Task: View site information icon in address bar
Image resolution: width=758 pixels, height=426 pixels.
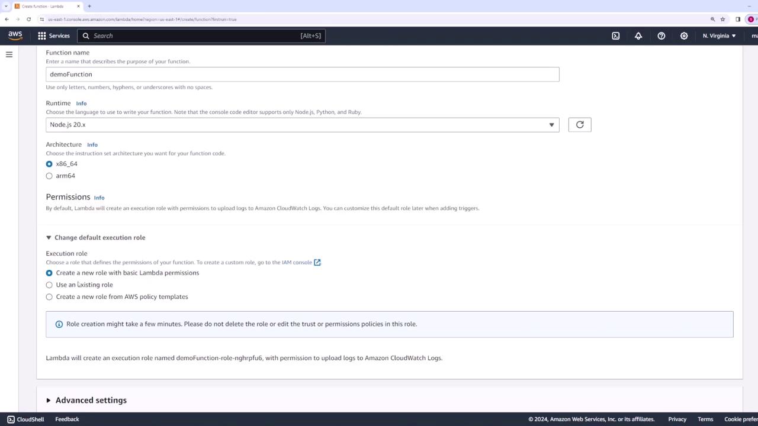Action: click(42, 19)
